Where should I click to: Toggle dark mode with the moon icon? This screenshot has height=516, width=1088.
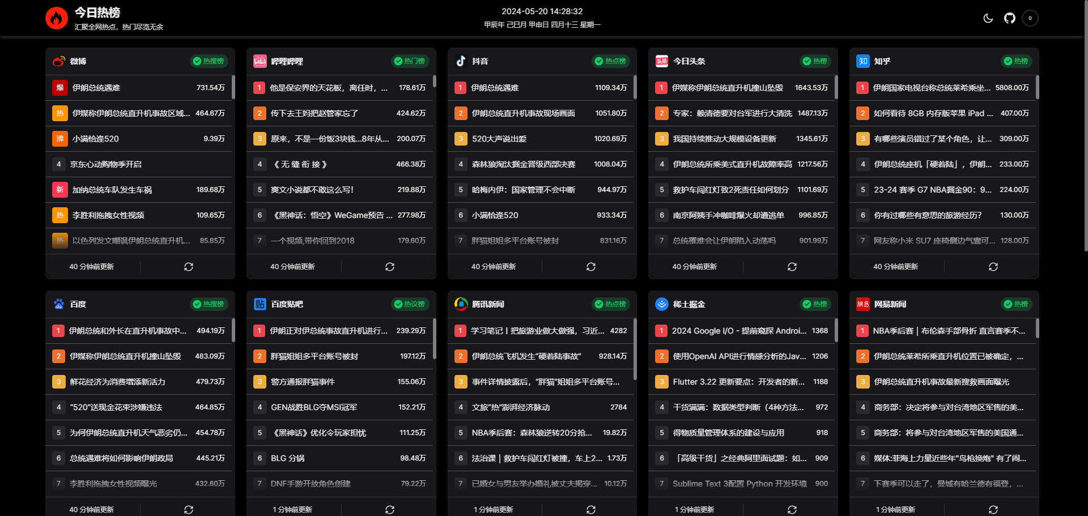tap(988, 18)
